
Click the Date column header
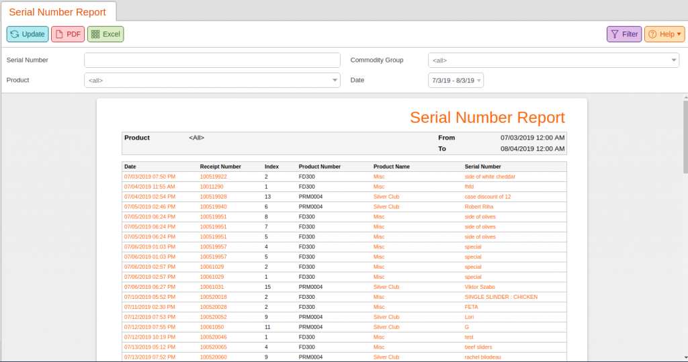click(130, 167)
